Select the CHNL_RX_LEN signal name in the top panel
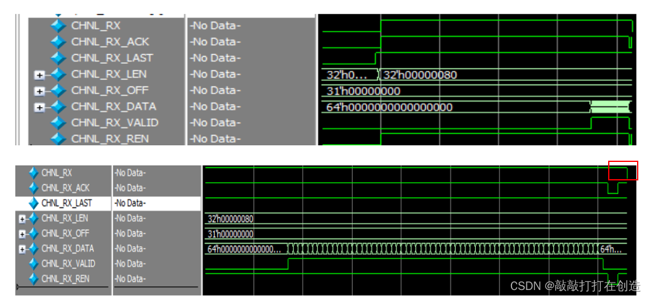650x298 pixels. 108,74
